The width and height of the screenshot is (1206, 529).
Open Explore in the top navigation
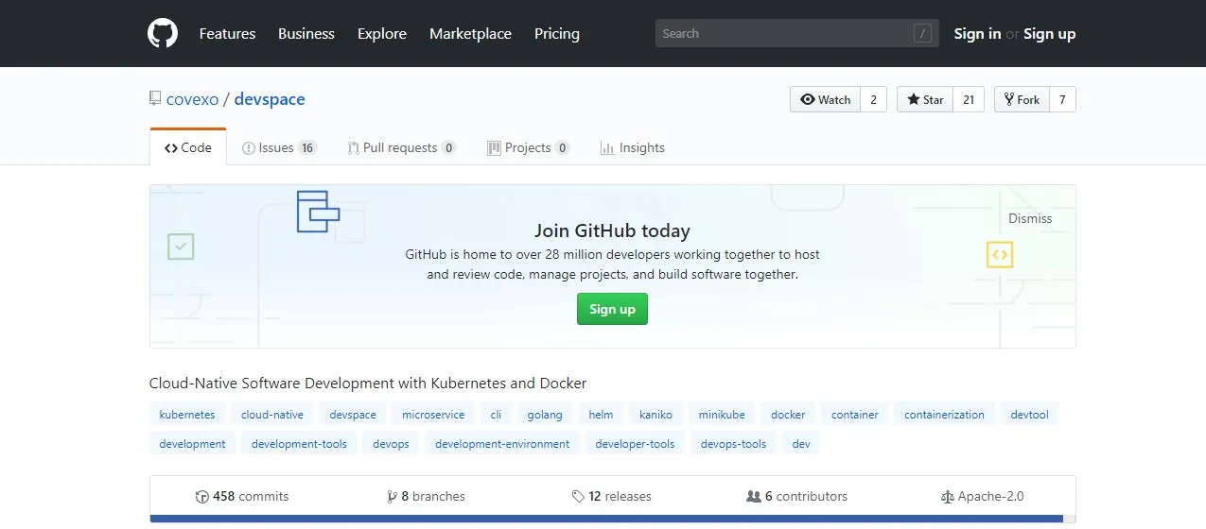(382, 33)
